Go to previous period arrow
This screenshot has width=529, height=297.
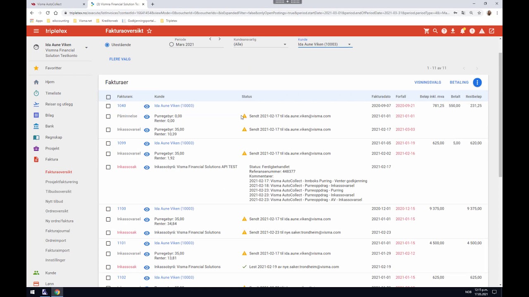coord(210,39)
